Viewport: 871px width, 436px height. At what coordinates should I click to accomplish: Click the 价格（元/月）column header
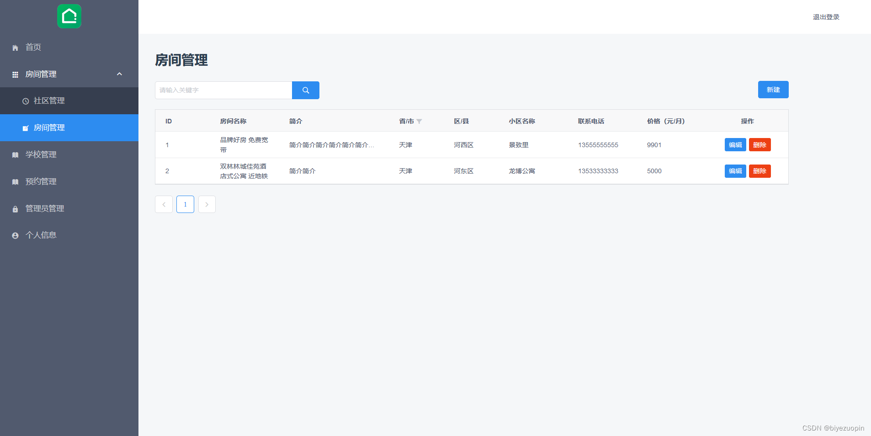tap(666, 121)
